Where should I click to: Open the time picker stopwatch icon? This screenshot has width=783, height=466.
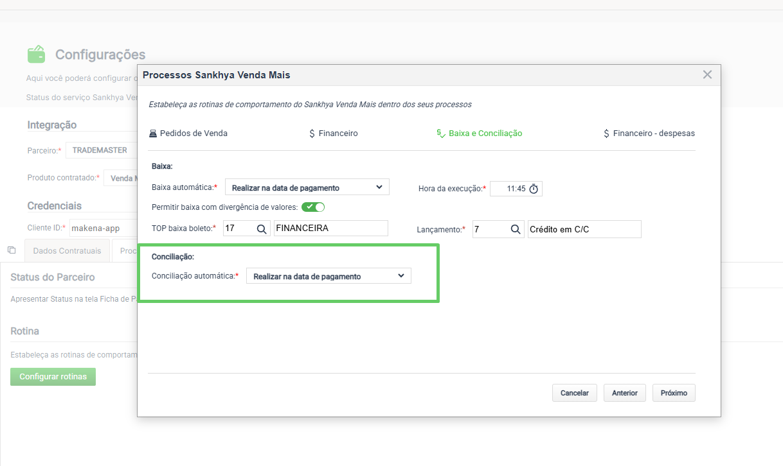point(534,189)
